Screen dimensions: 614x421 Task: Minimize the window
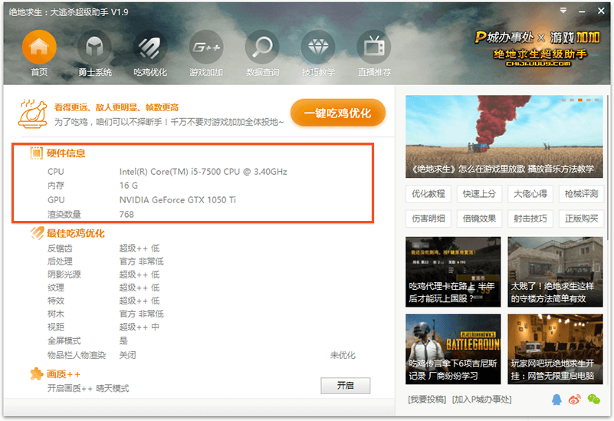(582, 12)
